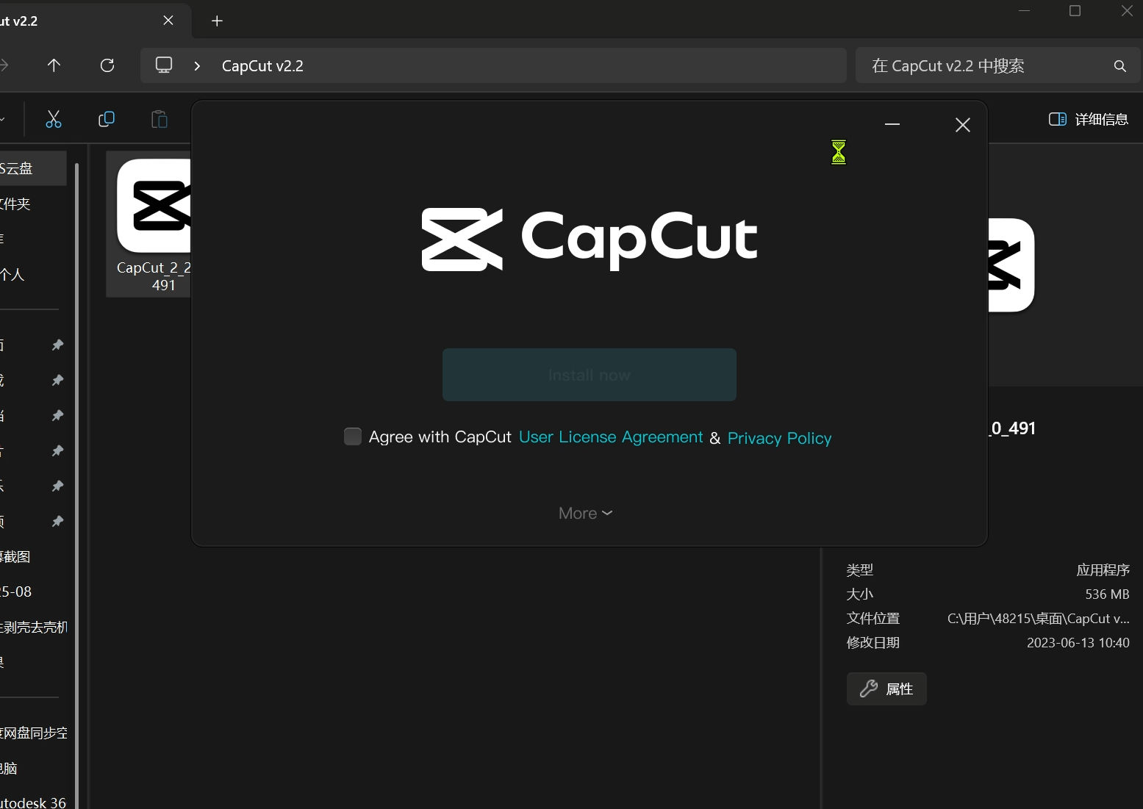
Task: Maximize the File Explorer window
Action: [x=1075, y=11]
